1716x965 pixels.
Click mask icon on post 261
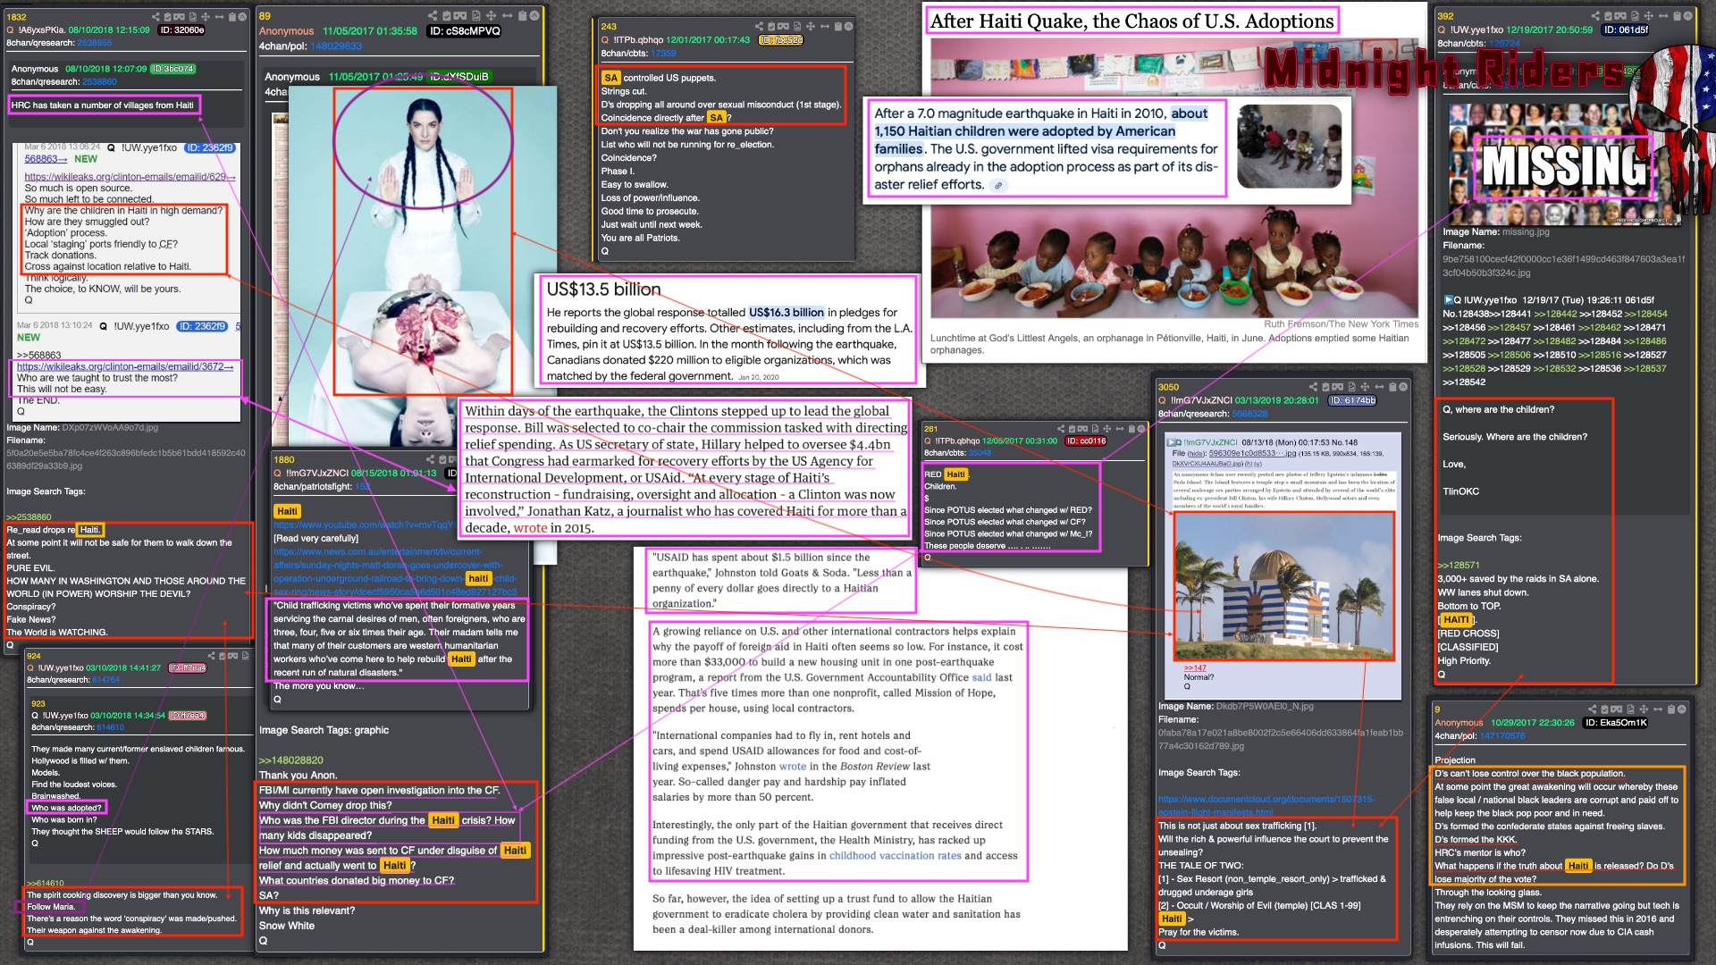pyautogui.click(x=1082, y=429)
